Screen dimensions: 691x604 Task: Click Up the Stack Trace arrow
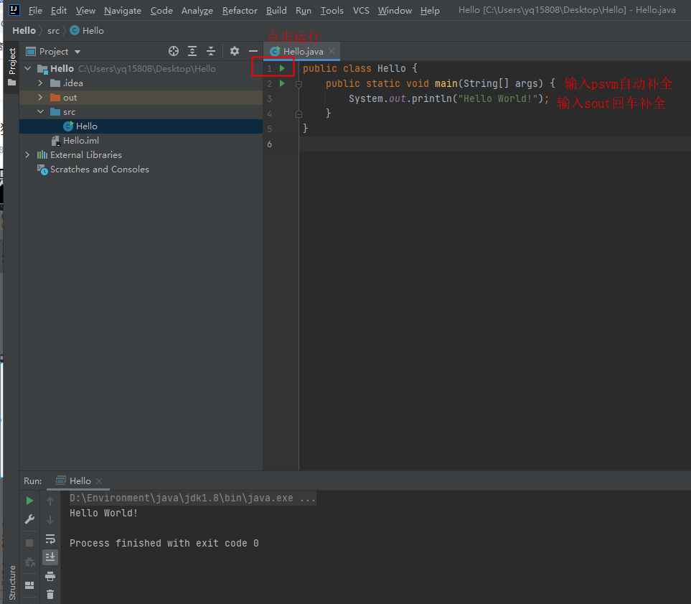coord(50,501)
